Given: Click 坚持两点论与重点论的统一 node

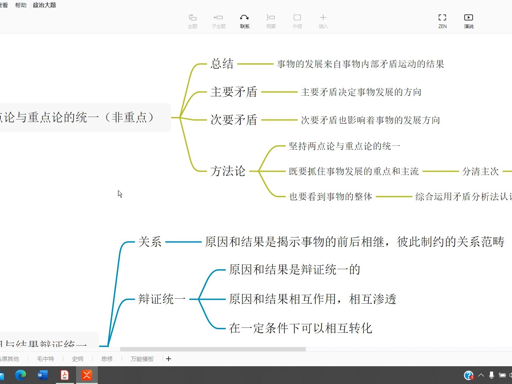Looking at the screenshot, I should 345,146.
